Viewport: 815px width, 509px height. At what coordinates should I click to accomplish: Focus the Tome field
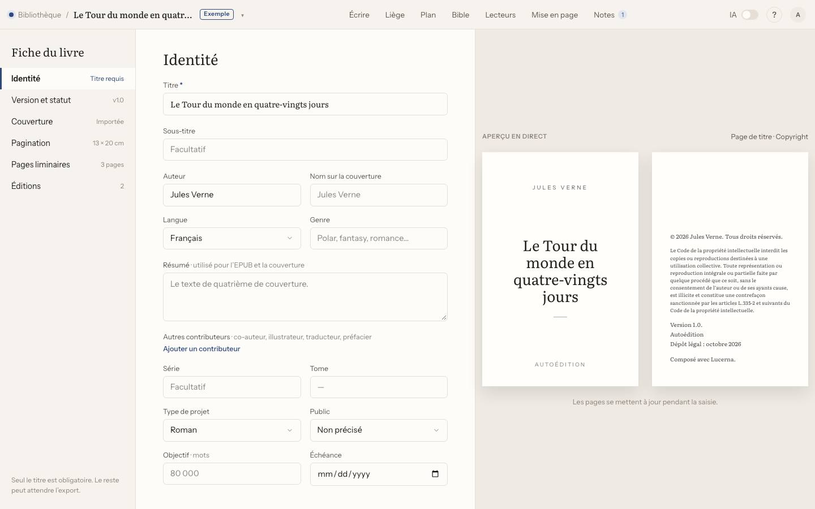click(379, 387)
